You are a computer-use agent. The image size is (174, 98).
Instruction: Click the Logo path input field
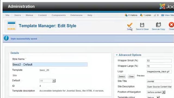[x=159, y=72]
